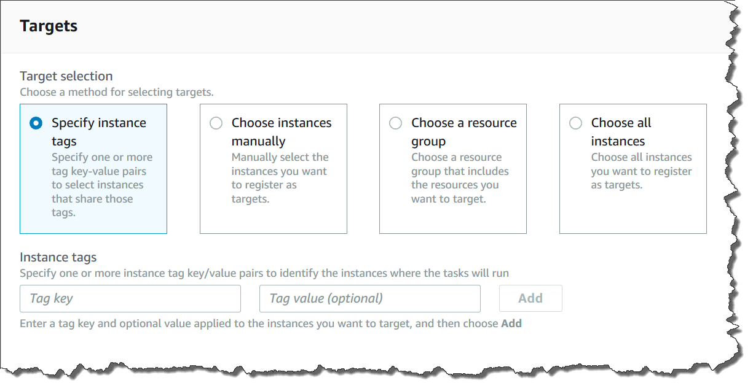Click the Choose all instances card
The height and width of the screenshot is (391, 753).
(x=632, y=169)
